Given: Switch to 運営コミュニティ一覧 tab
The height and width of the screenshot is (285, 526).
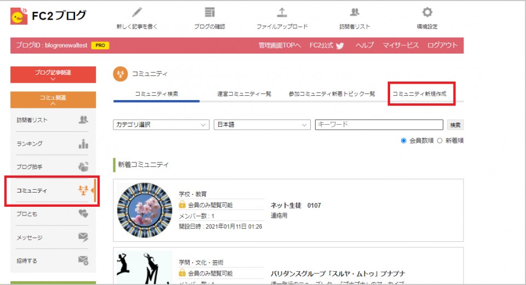Looking at the screenshot, I should [x=244, y=94].
